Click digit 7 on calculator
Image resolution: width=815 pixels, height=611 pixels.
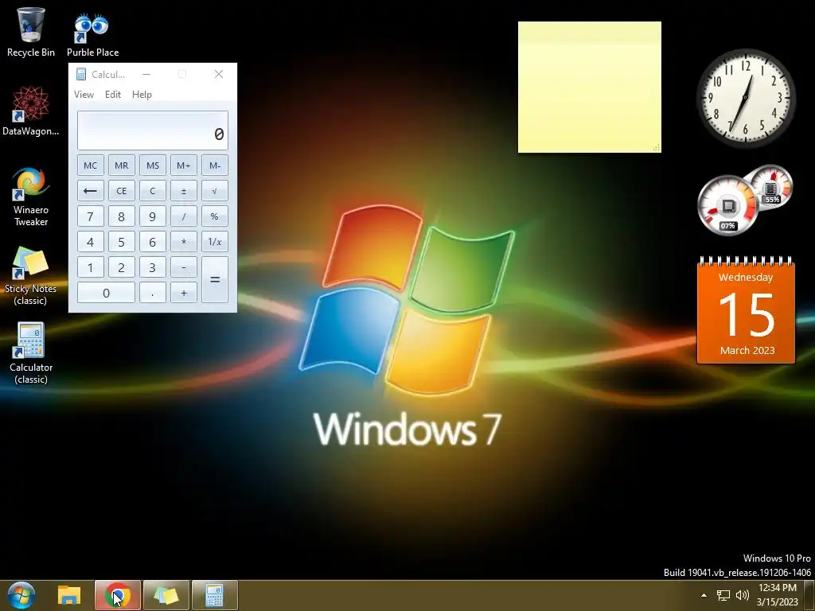click(91, 216)
